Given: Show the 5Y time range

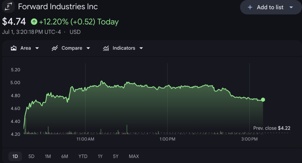Looking at the screenshot, I should (116, 156).
